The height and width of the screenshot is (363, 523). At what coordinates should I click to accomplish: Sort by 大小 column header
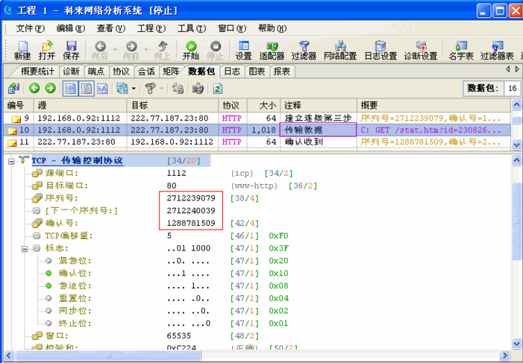click(x=263, y=106)
